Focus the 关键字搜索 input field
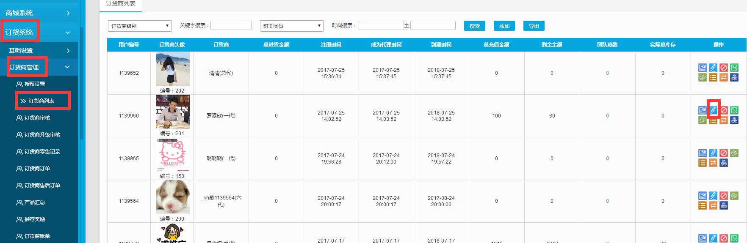 [x=231, y=25]
